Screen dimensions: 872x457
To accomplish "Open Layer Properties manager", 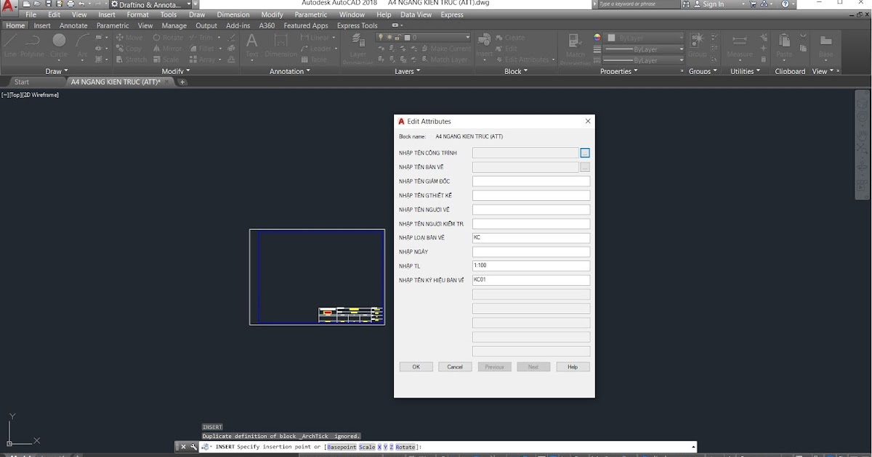I will click(358, 49).
